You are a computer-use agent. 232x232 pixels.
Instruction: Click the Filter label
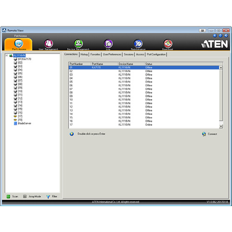pos(55,196)
